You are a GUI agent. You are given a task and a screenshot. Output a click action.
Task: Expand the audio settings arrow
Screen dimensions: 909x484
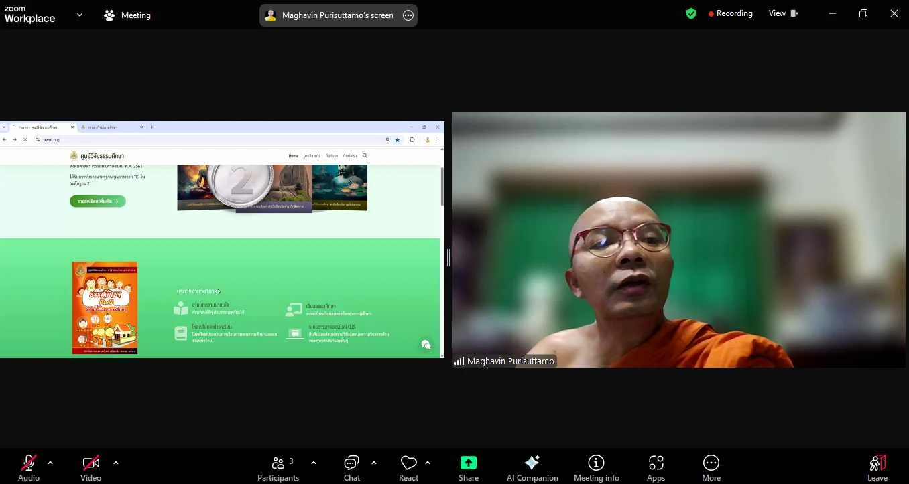click(50, 463)
